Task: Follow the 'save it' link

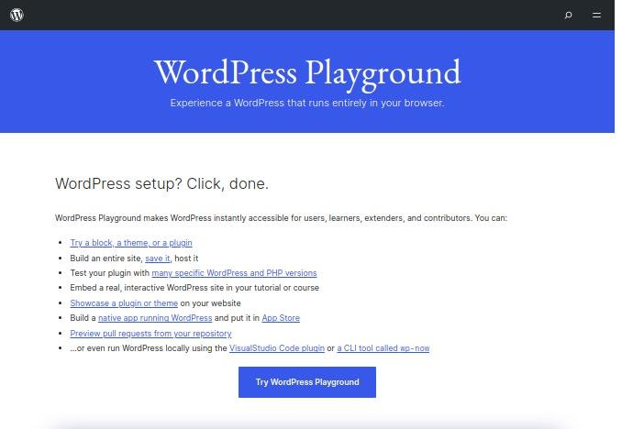Action: tap(157, 258)
